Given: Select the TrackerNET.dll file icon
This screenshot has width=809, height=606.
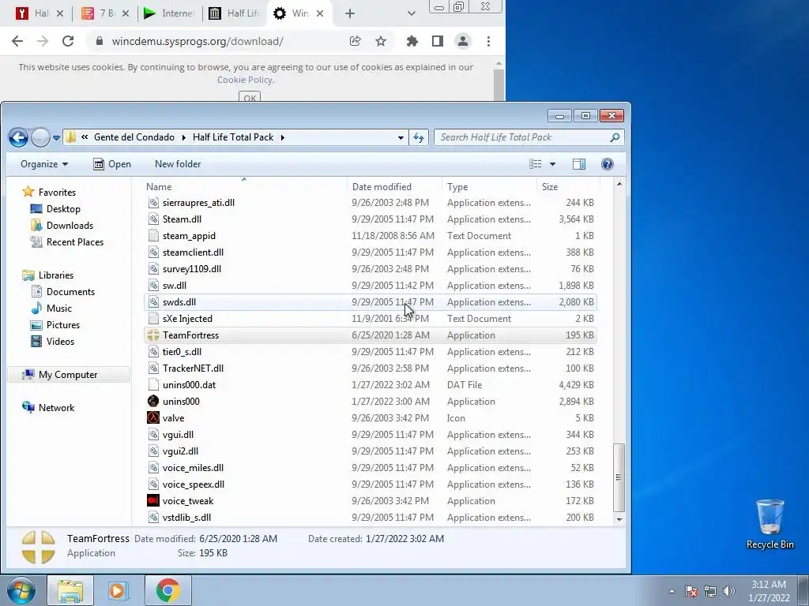Looking at the screenshot, I should (153, 368).
